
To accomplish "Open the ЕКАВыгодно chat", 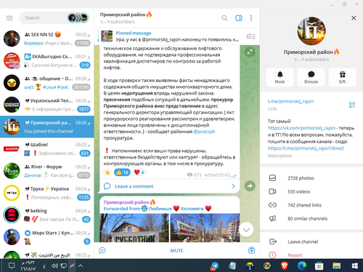I will pos(47,60).
